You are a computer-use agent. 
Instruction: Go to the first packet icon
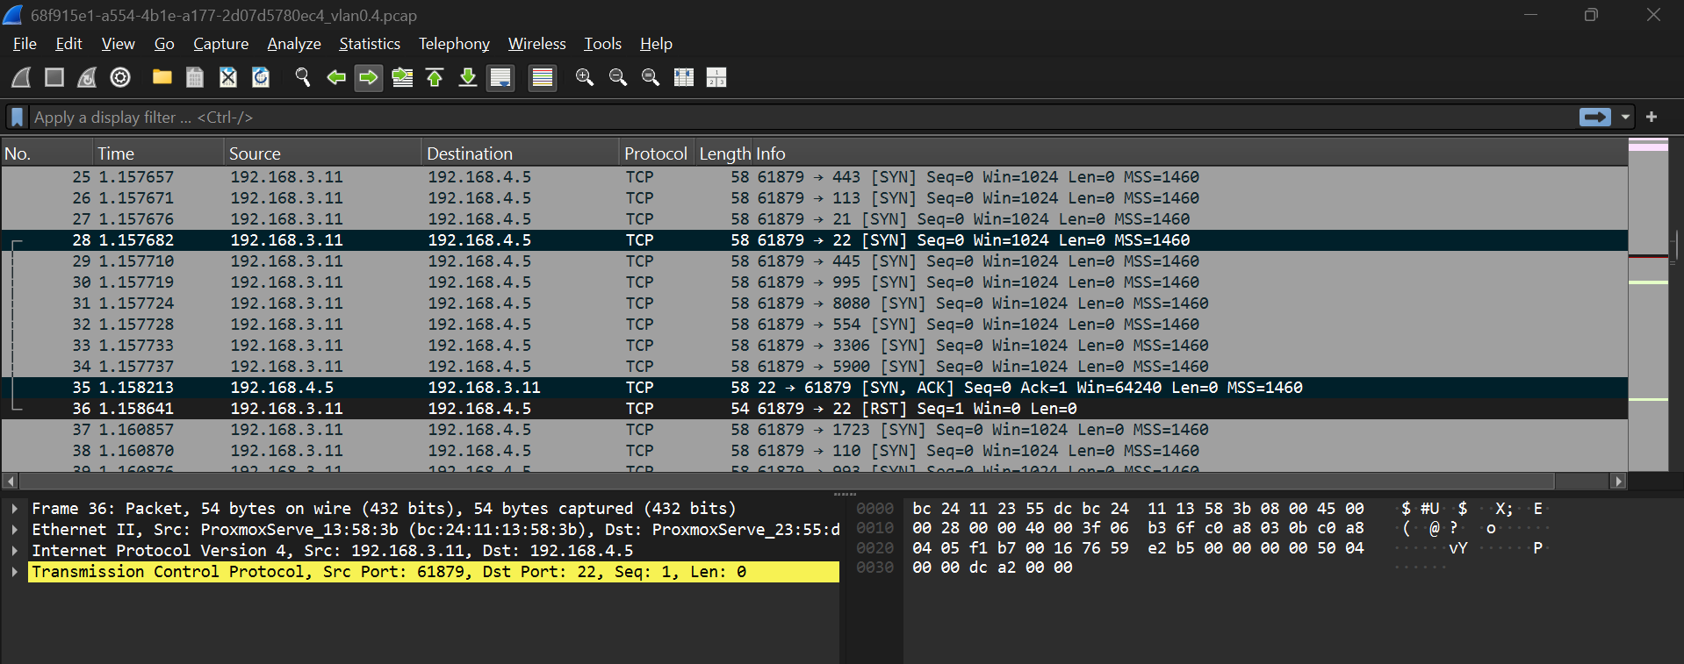[x=435, y=77]
